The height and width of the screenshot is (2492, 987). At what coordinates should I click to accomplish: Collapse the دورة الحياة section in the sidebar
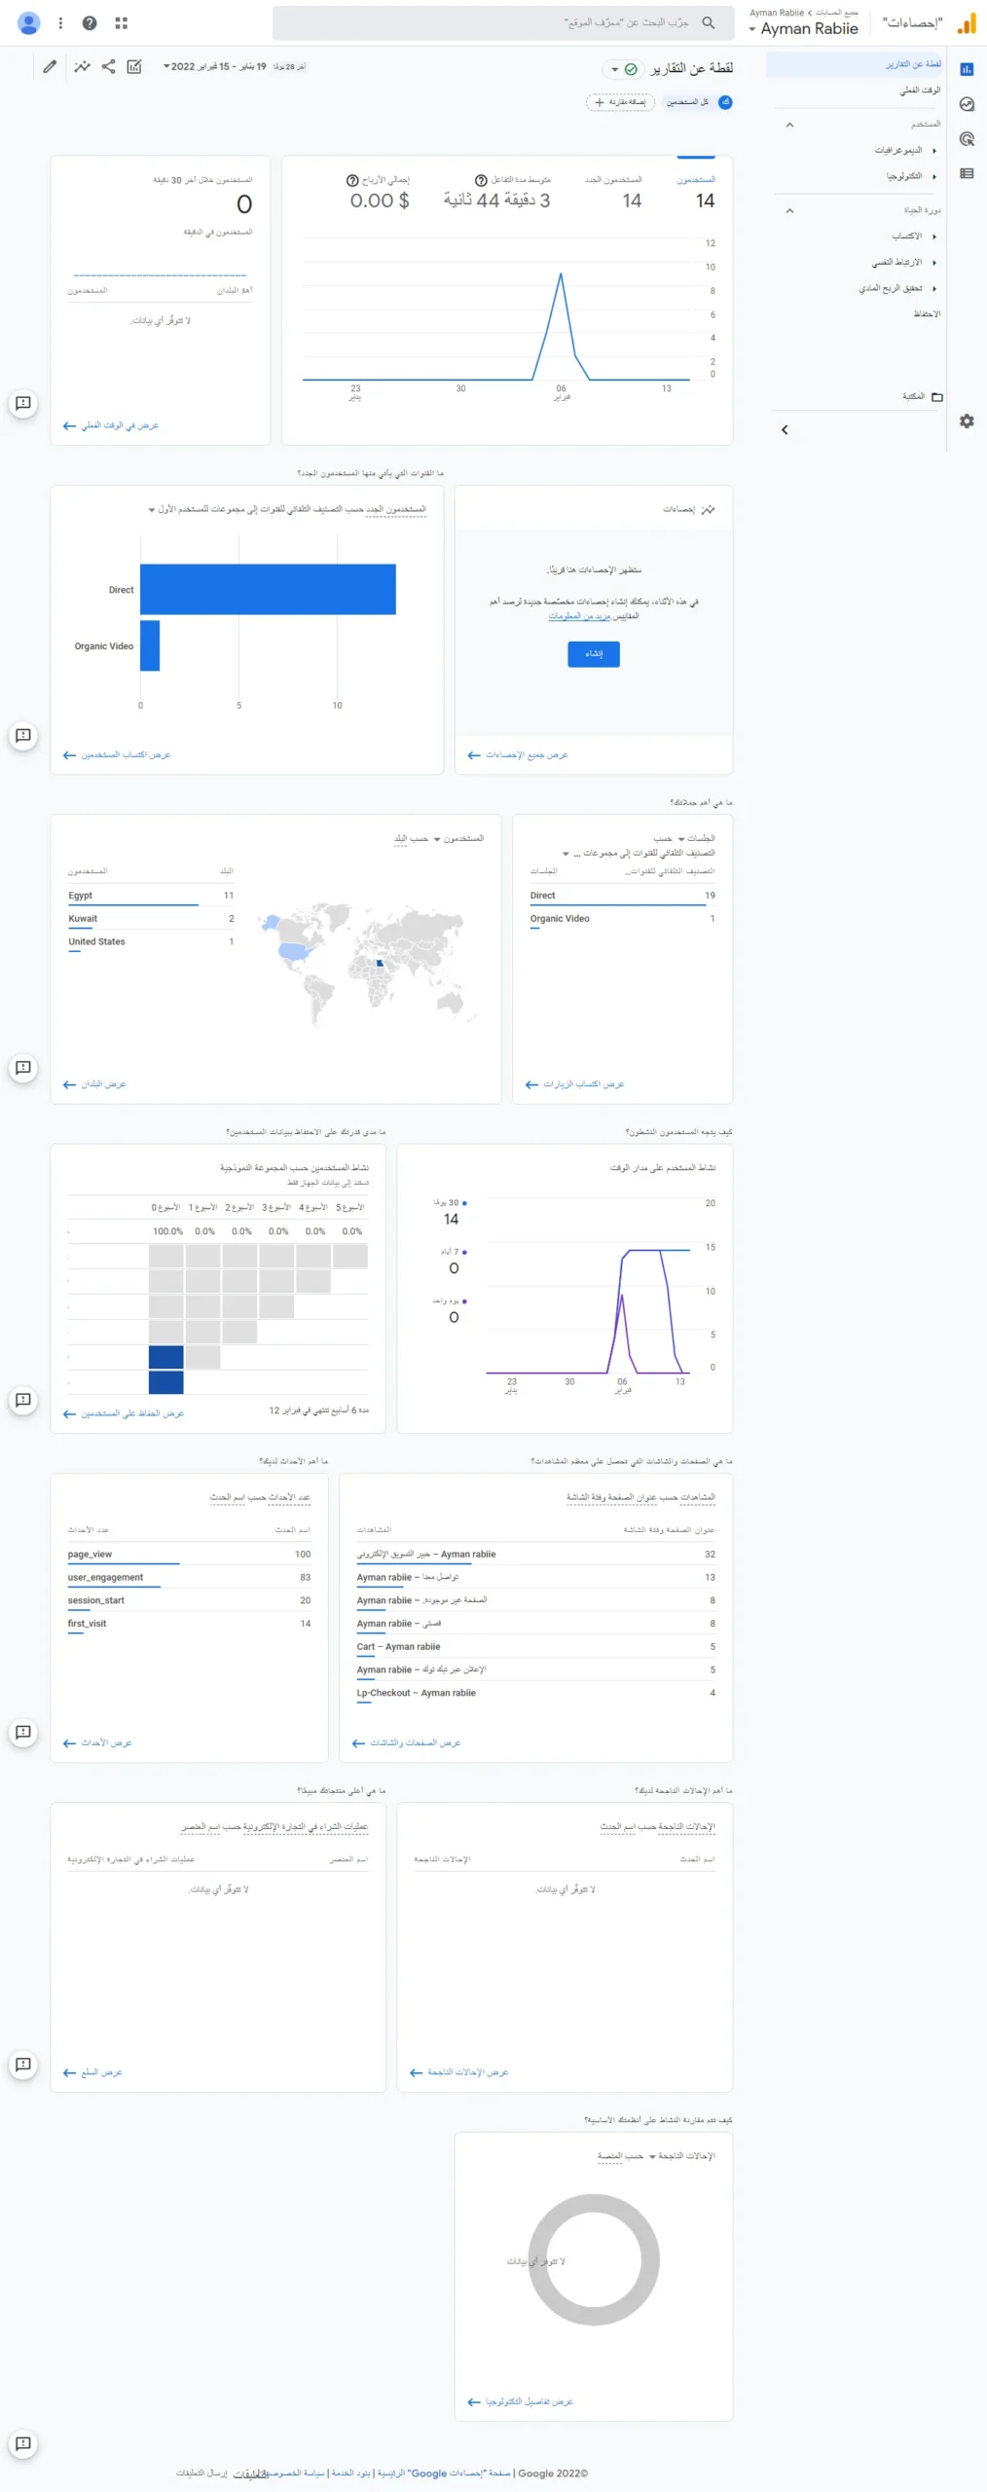(789, 210)
